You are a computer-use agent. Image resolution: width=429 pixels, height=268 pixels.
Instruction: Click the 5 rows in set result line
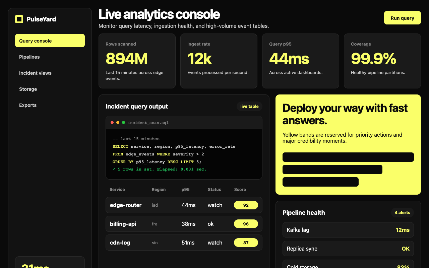pos(160,169)
